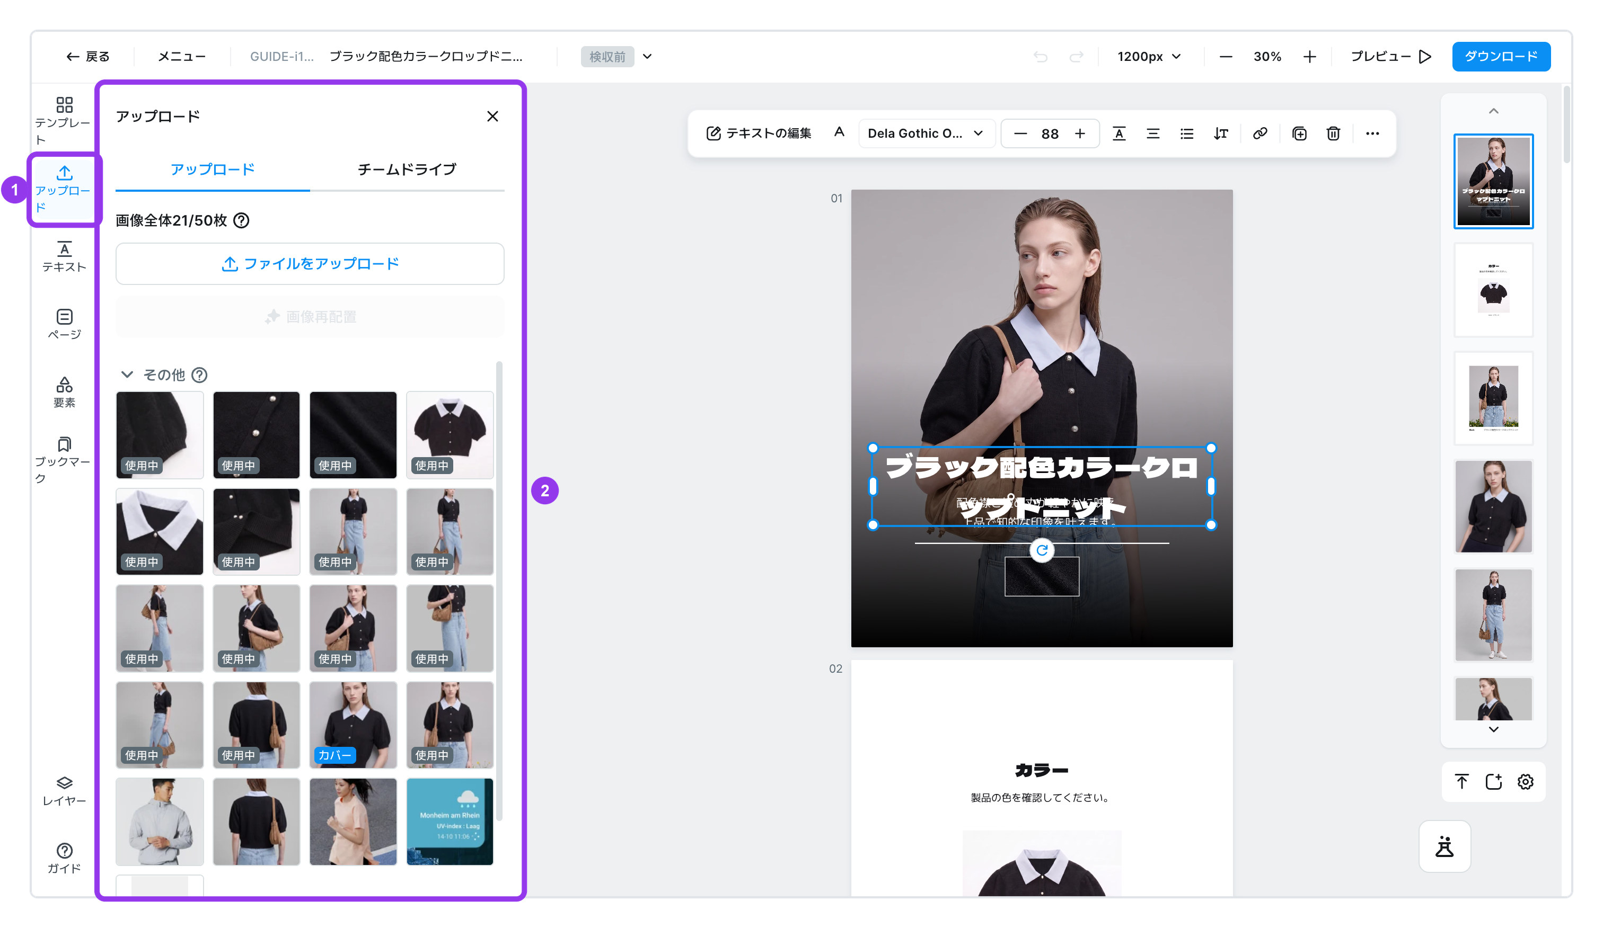Collapse the その他 image section
Viewport: 1603px width, 928px height.
coord(127,374)
